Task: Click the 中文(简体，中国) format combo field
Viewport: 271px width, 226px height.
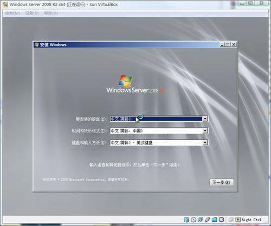Action: click(x=159, y=131)
